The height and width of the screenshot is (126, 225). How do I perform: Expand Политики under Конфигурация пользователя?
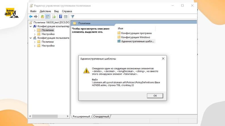35,42
